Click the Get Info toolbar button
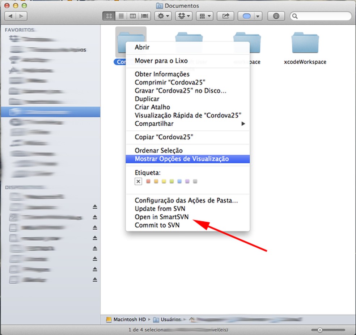Screen dimensions: 356x335 point(276,16)
